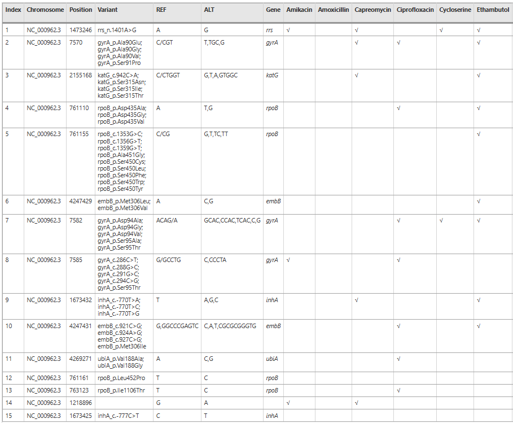The height and width of the screenshot is (423, 513).
Task: Select the Variant column header
Action: pos(108,10)
